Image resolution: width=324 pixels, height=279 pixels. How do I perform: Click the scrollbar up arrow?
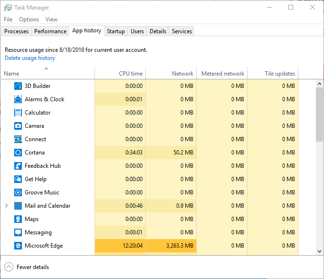(319, 84)
